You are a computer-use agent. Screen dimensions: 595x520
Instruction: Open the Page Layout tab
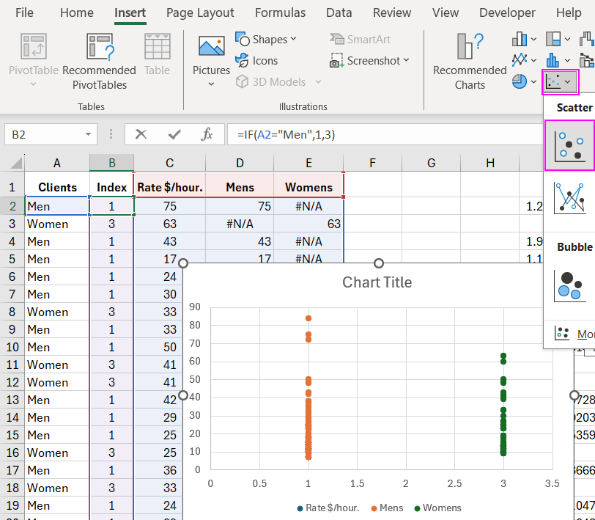coord(200,12)
